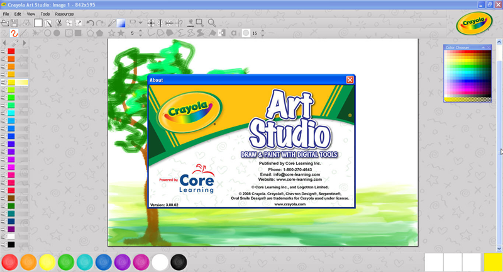Select the magnifying glass zoom tool
503x272 pixels.
tap(212, 23)
